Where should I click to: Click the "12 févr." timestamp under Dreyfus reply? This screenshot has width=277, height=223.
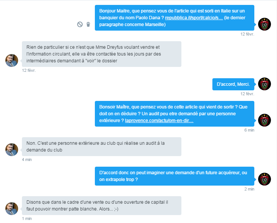[x=29, y=71]
